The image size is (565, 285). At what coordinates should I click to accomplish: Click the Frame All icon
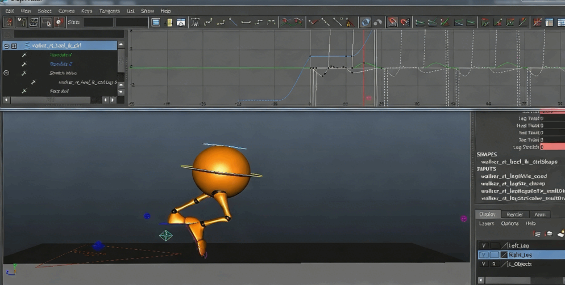tap(156, 22)
